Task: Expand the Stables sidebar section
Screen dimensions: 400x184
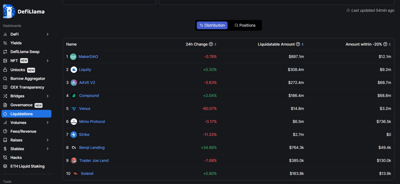Action: pos(47,149)
